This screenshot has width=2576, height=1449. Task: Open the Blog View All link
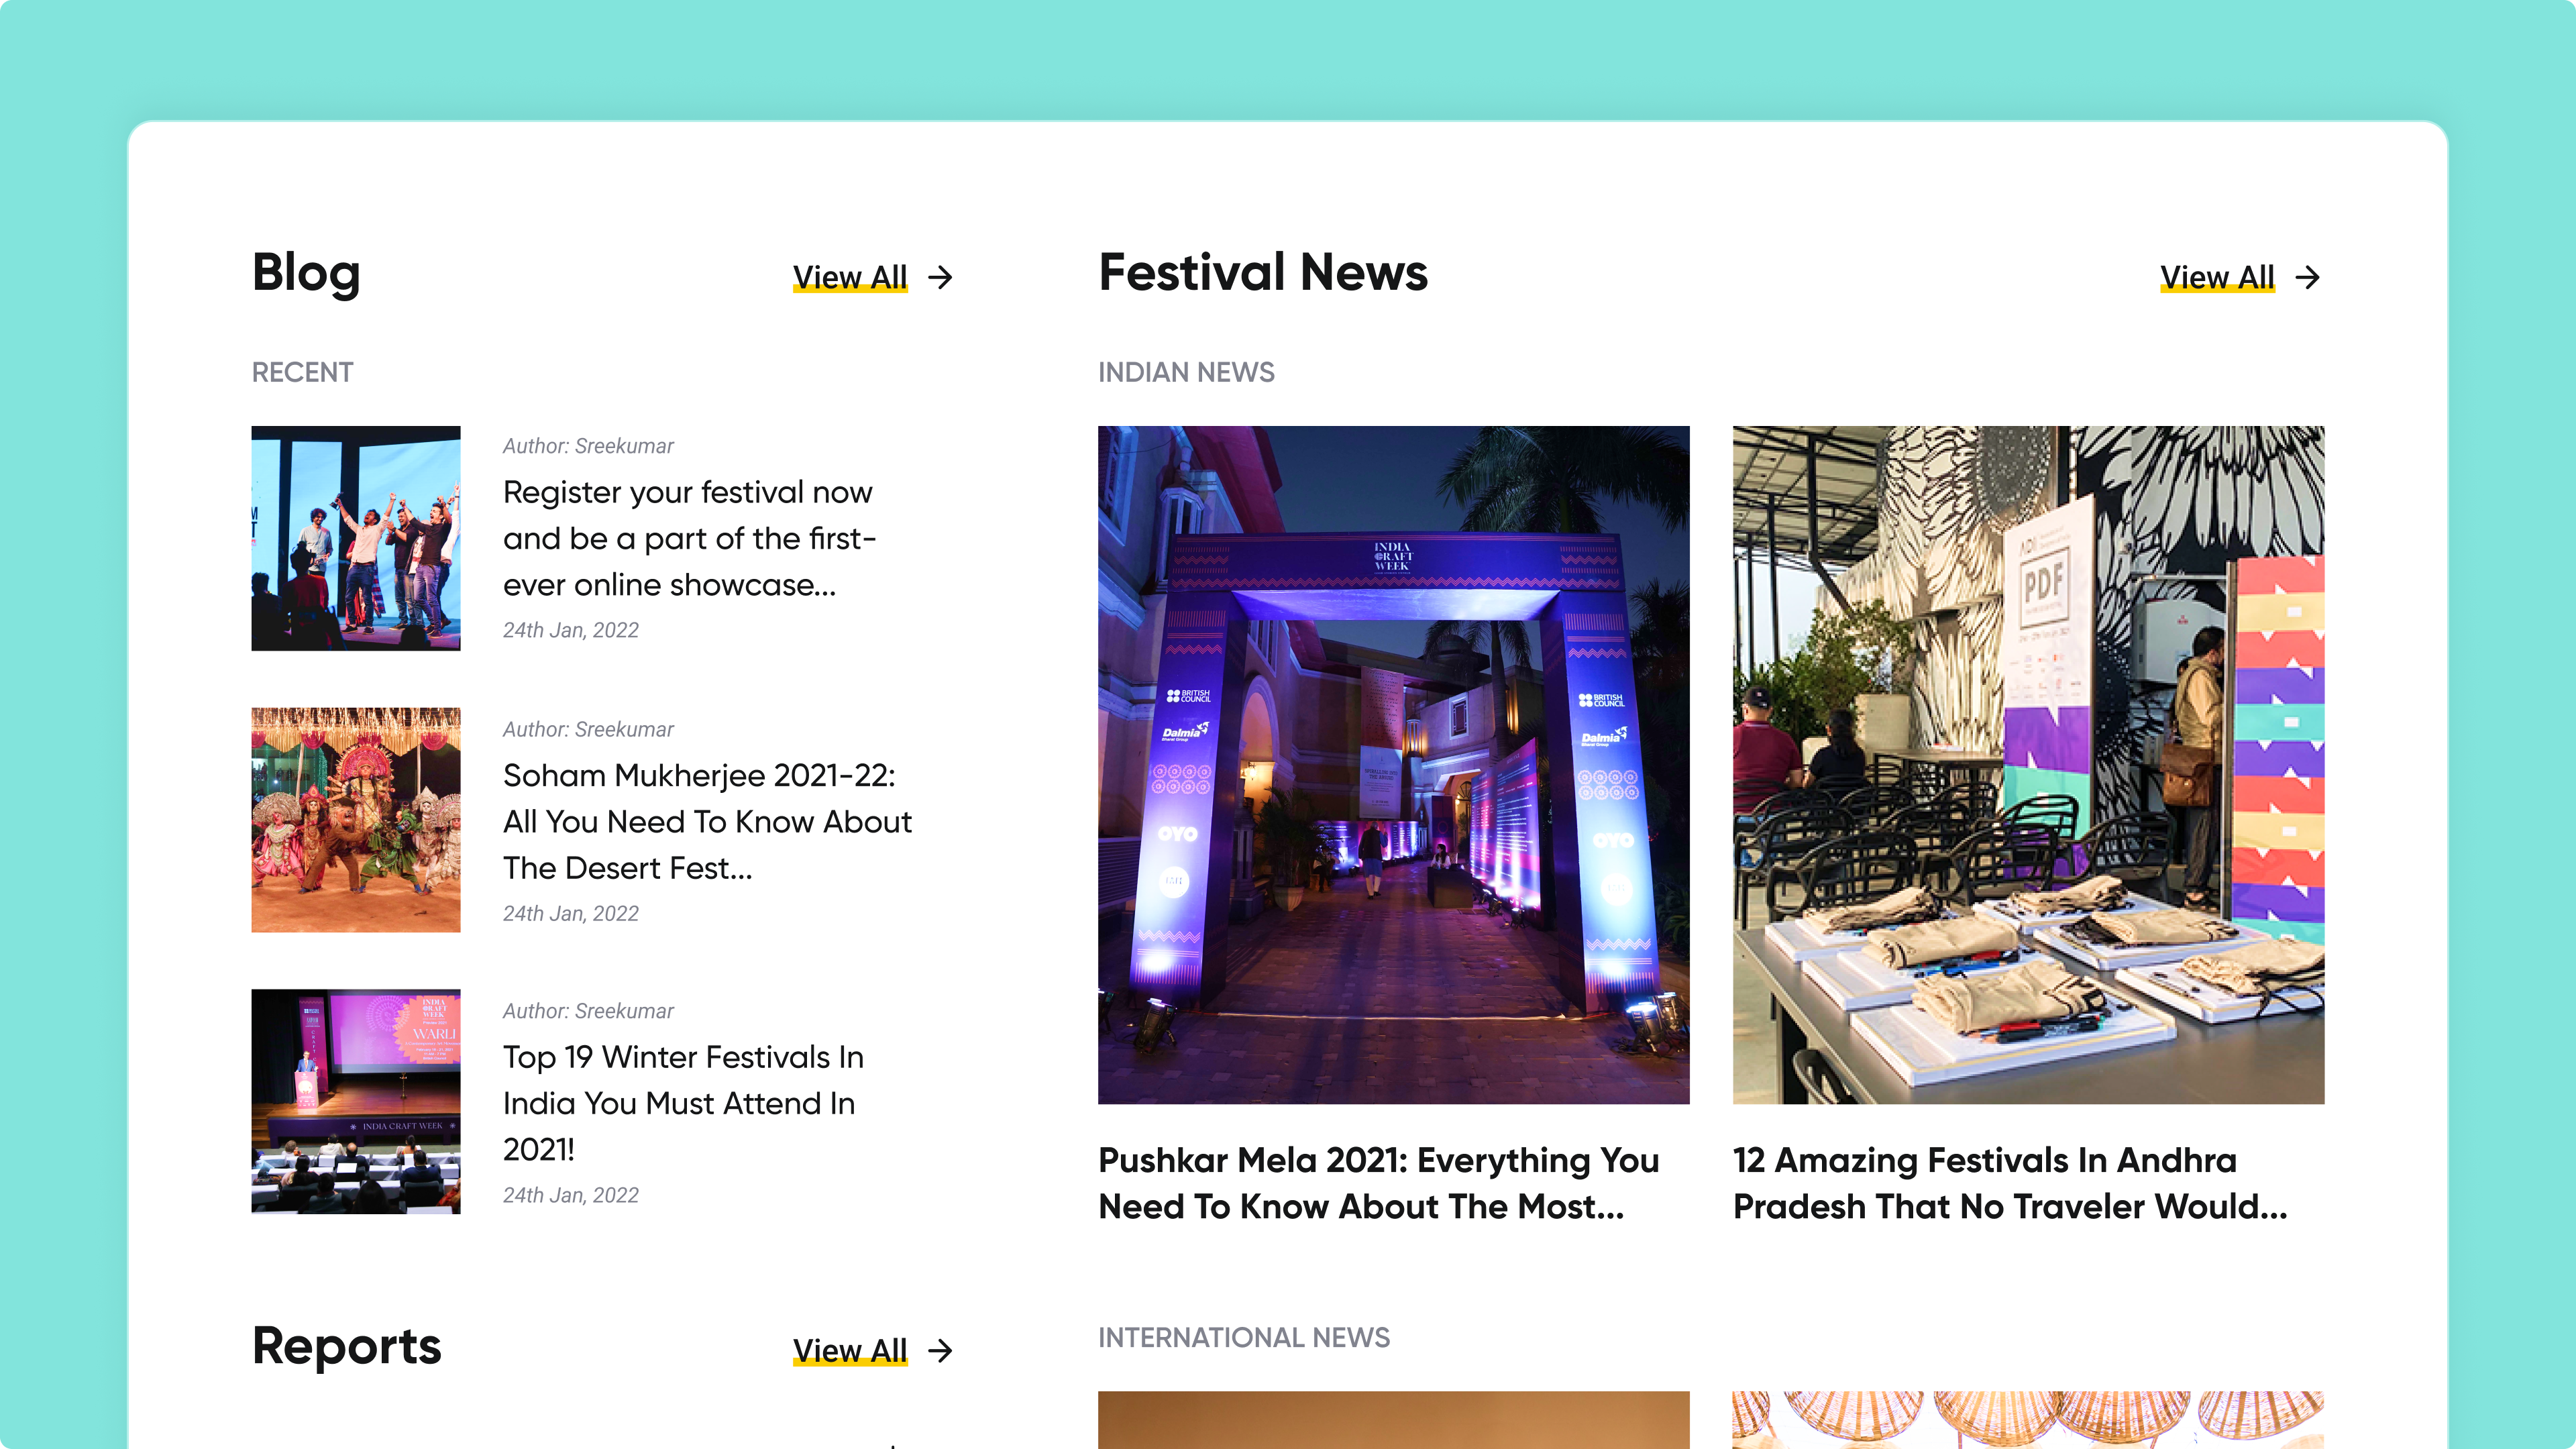[849, 277]
